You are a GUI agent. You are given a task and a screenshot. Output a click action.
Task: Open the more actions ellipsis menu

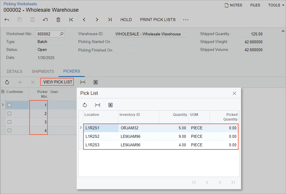[x=186, y=20]
